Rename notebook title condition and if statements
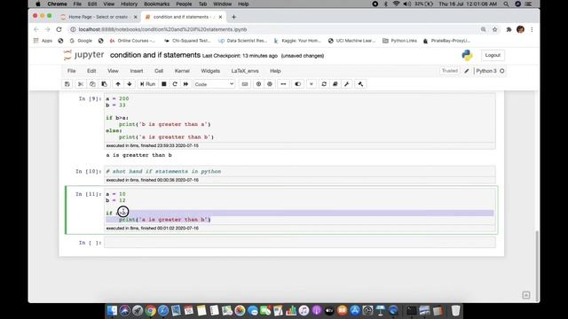Screen dimensions: 568x319 [x=155, y=55]
